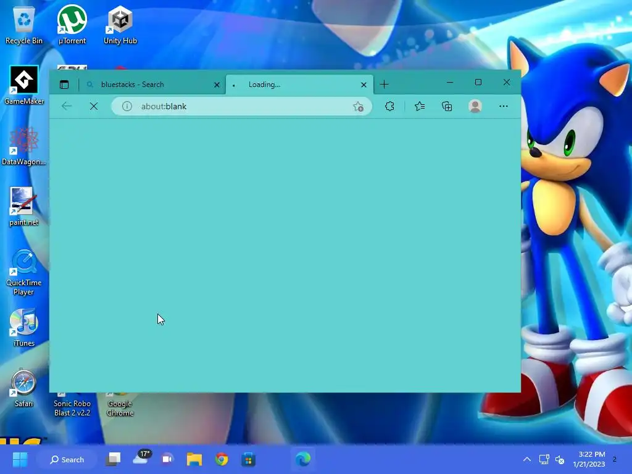Open the Windows Start menu
632x474 pixels.
tap(20, 459)
